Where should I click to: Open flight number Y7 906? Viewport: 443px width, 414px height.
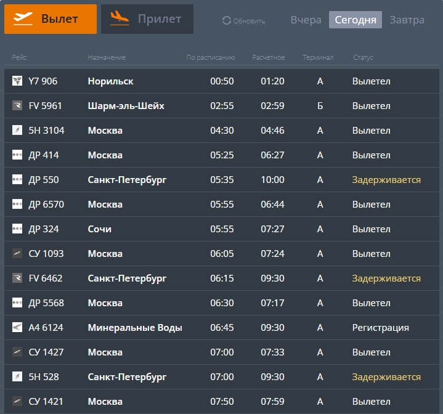43,81
